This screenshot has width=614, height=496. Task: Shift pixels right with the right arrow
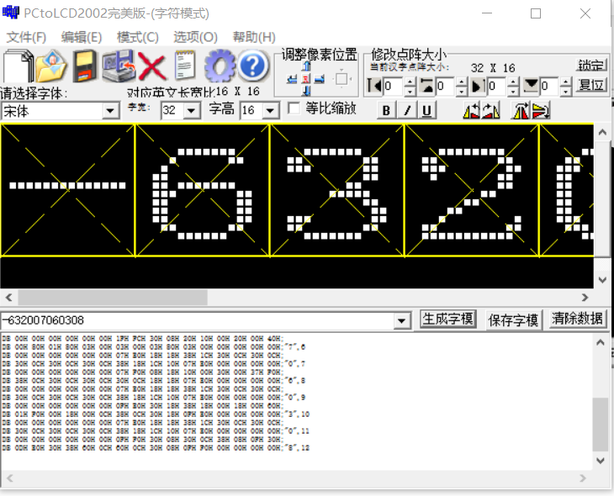(320, 79)
